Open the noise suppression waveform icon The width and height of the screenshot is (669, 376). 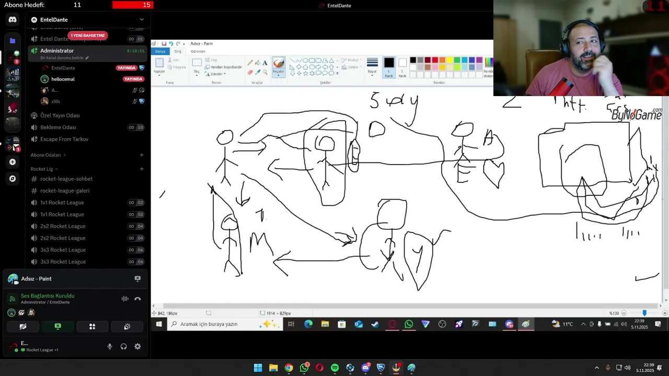(x=125, y=299)
